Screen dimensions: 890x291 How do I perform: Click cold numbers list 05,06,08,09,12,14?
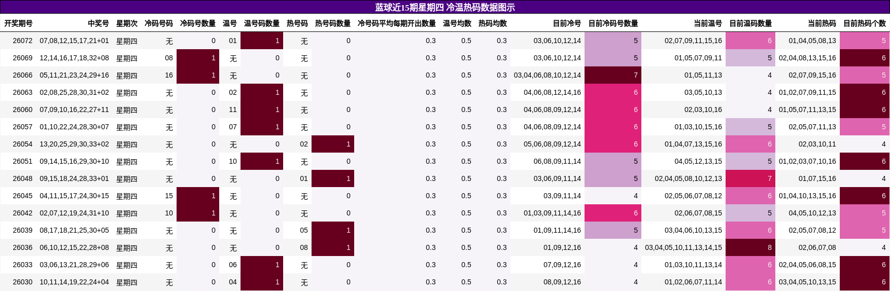pyautogui.click(x=552, y=144)
